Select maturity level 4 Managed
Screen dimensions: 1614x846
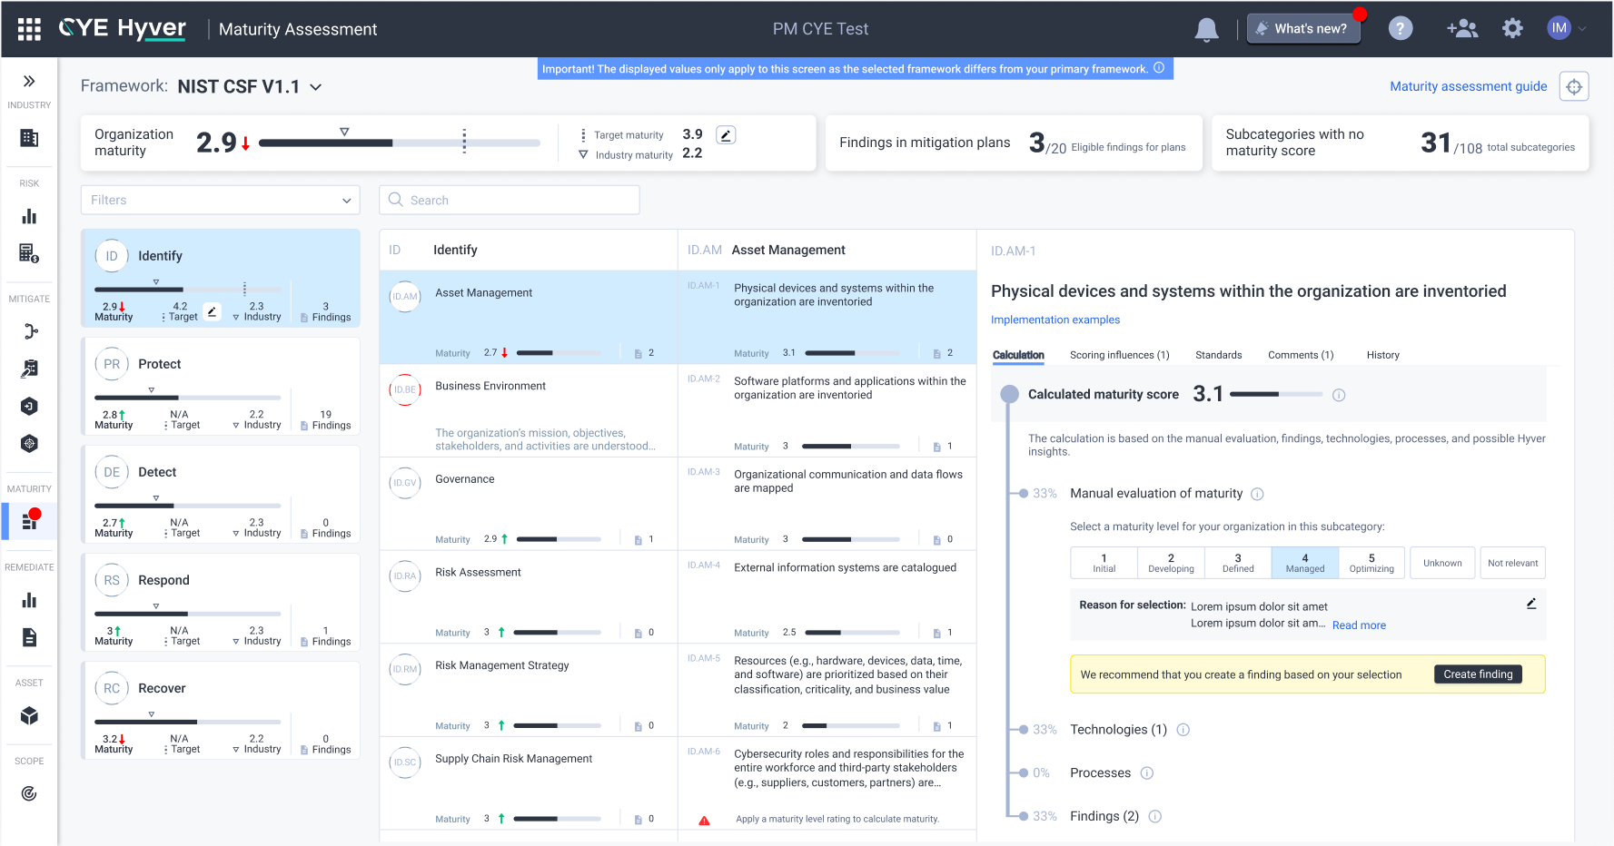(1304, 563)
